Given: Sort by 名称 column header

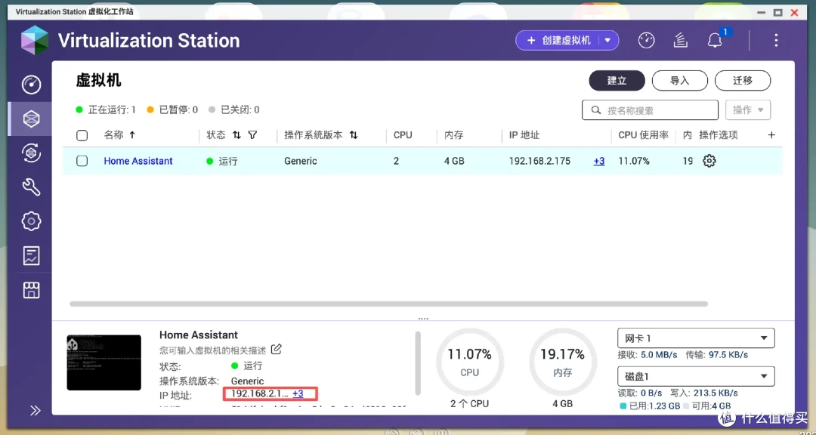Looking at the screenshot, I should point(119,134).
